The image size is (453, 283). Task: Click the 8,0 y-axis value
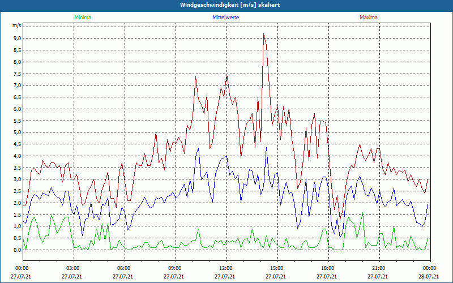(18, 62)
